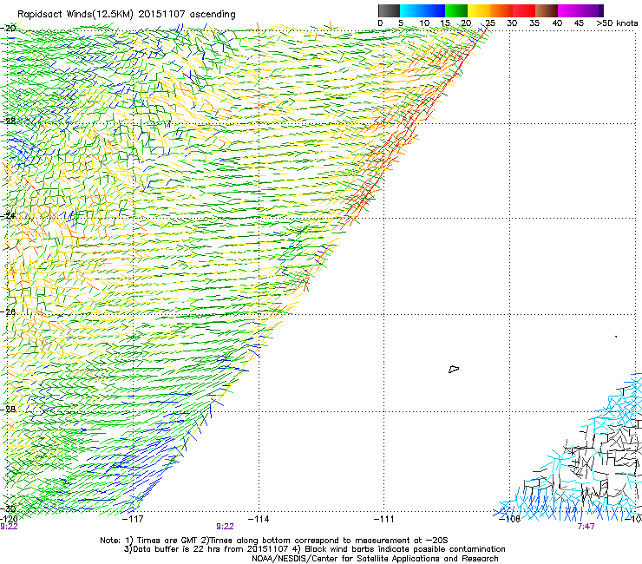Click the dark purple above-50 knots swatch
Image resolution: width=642 pixels, height=564 pixels.
(600, 10)
